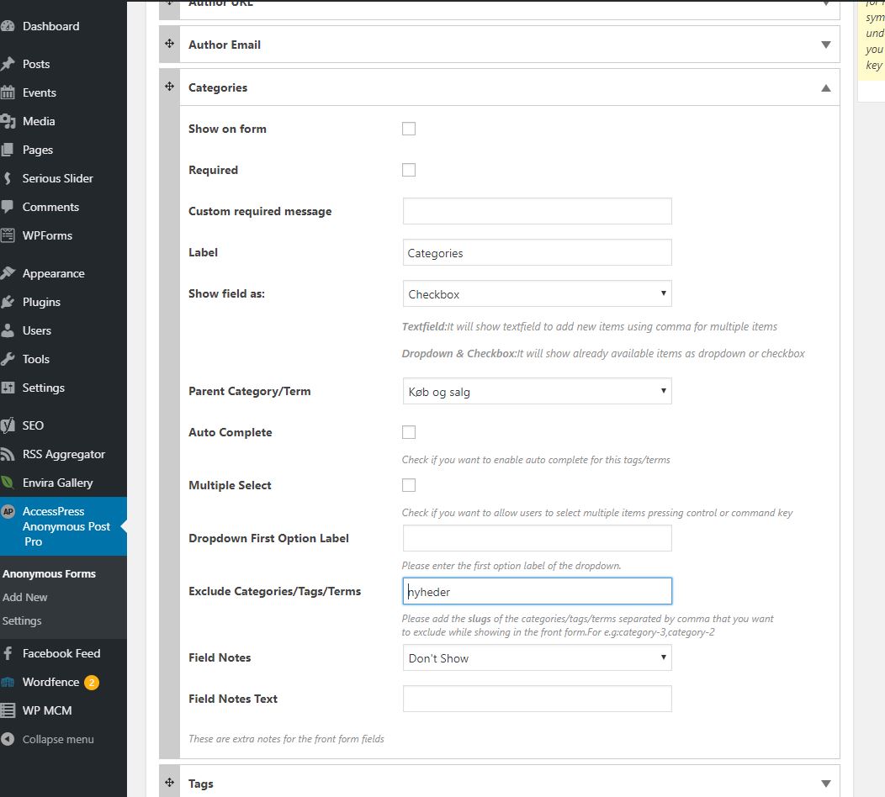This screenshot has width=885, height=797.
Task: Click the Media icon in sidebar
Action: click(x=8, y=121)
